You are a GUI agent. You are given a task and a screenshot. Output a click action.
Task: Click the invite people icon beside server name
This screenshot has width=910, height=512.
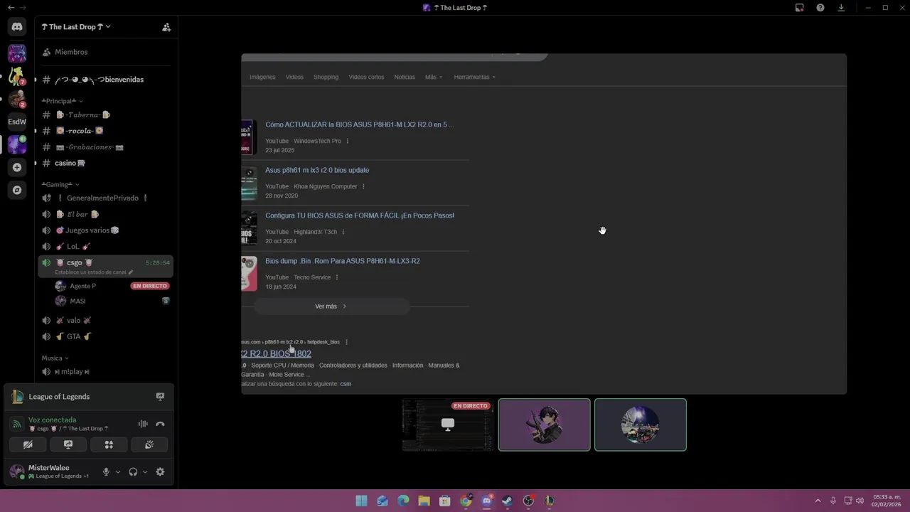(166, 27)
